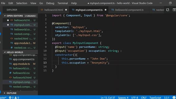Select helloworld.co... in Open Editors
This screenshot has width=176, height=99.
tap(20, 29)
